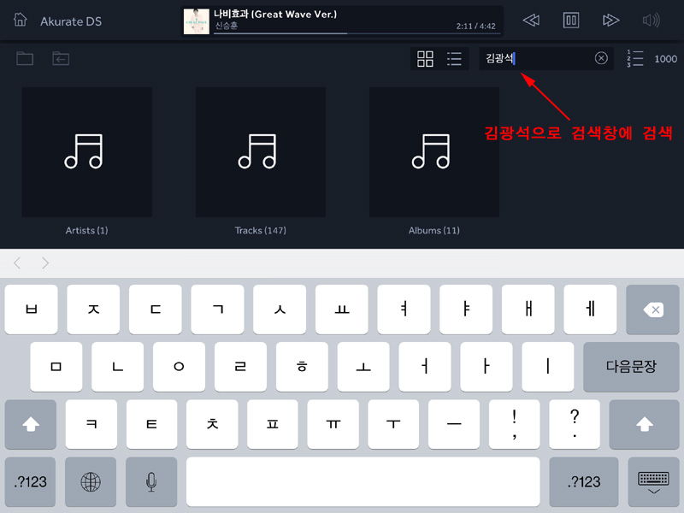Tap the ㅕ key
This screenshot has width=684, height=513.
pos(404,310)
